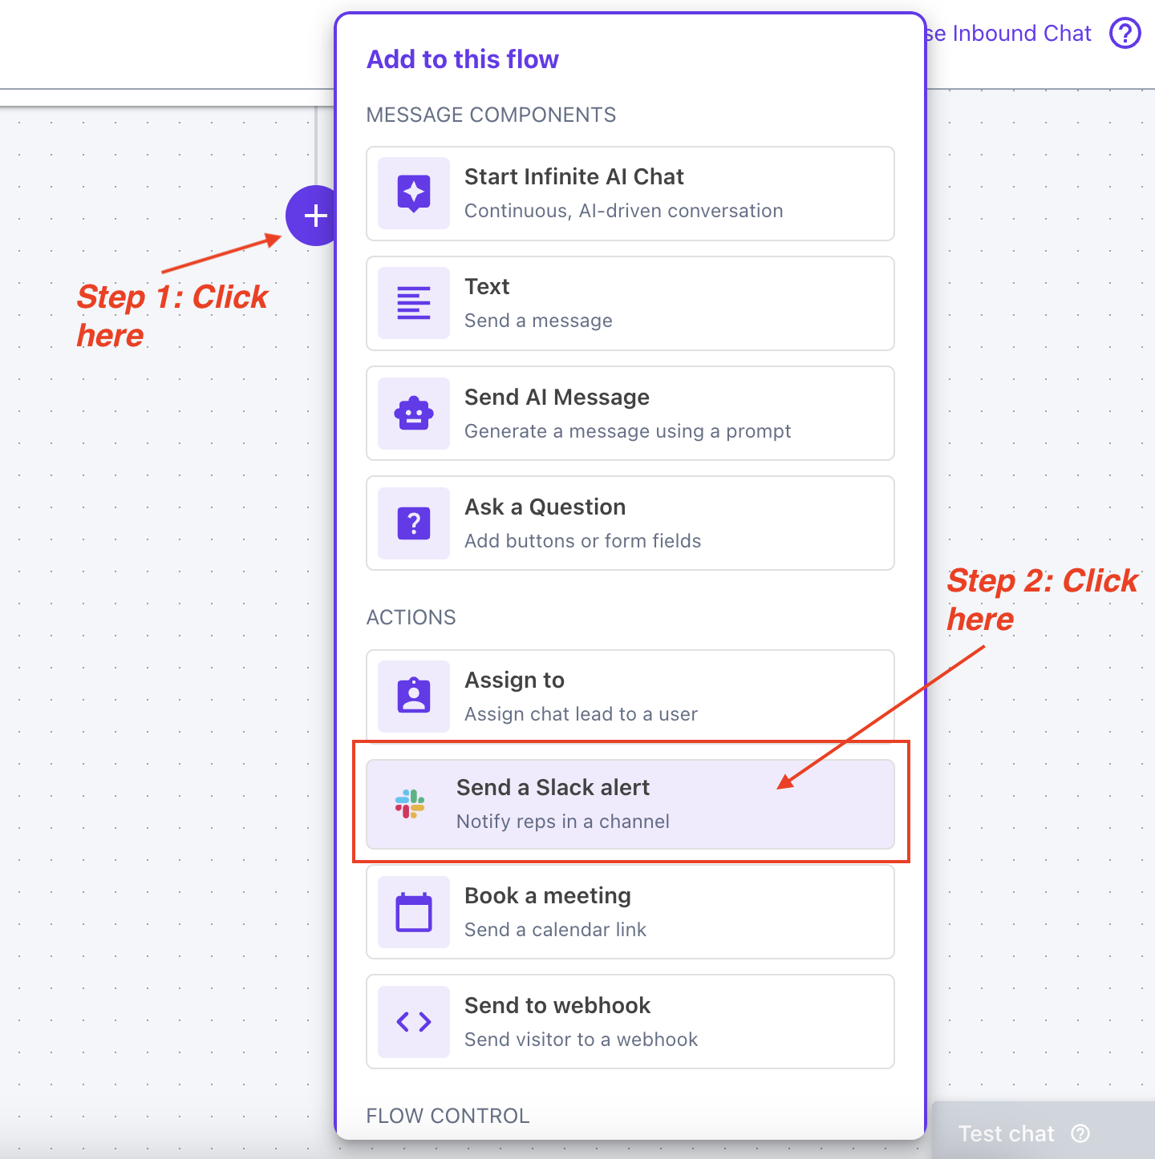Click the Add to this flow heading

pos(463,59)
